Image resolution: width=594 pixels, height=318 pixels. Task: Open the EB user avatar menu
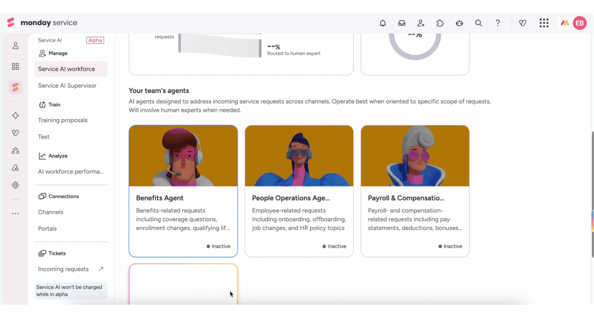pyautogui.click(x=580, y=23)
